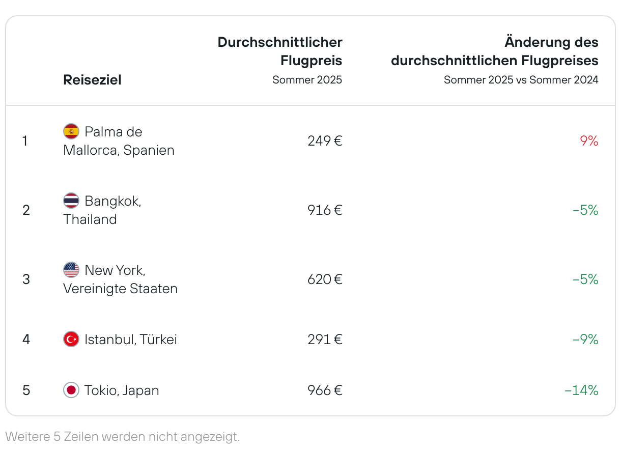Click the Japan flag icon
This screenshot has height=450, width=621.
pos(71,390)
